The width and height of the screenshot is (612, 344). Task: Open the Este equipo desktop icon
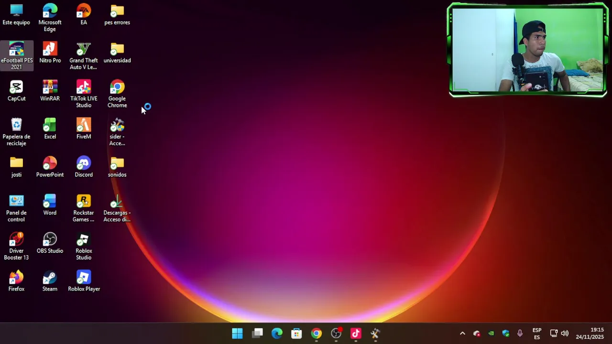tap(16, 15)
